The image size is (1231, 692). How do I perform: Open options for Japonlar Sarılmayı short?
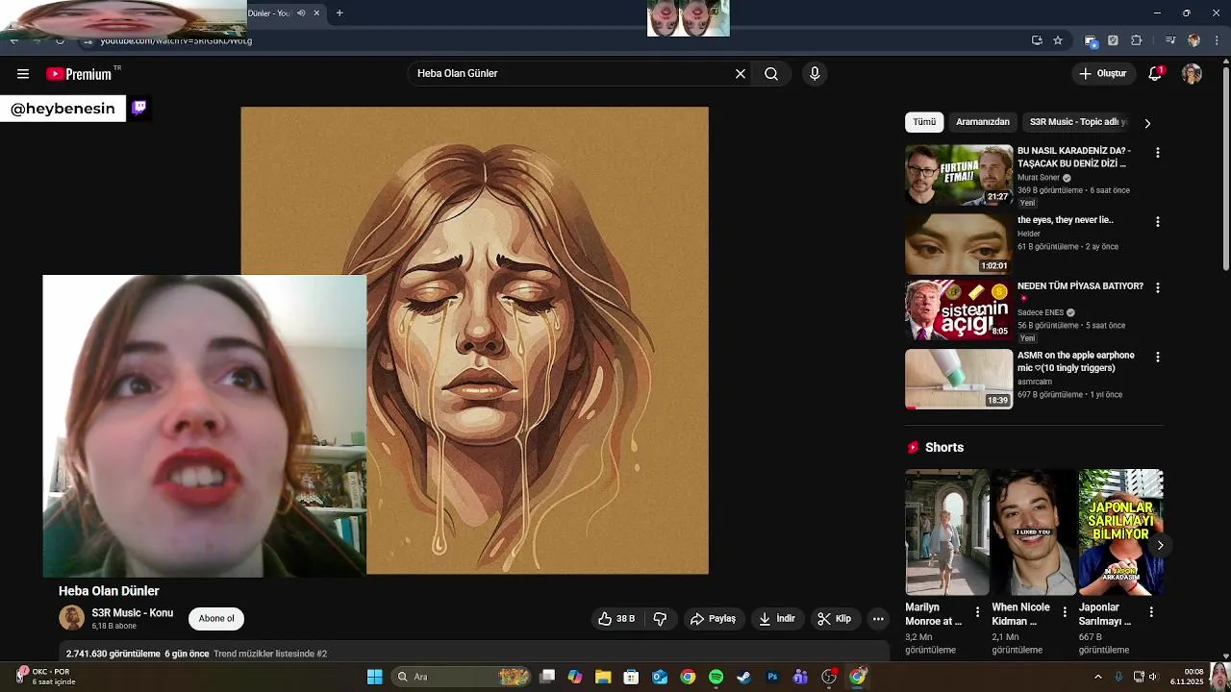(1151, 611)
